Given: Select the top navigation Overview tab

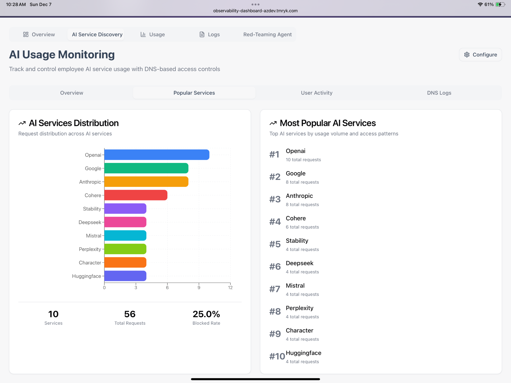Looking at the screenshot, I should pyautogui.click(x=39, y=34).
